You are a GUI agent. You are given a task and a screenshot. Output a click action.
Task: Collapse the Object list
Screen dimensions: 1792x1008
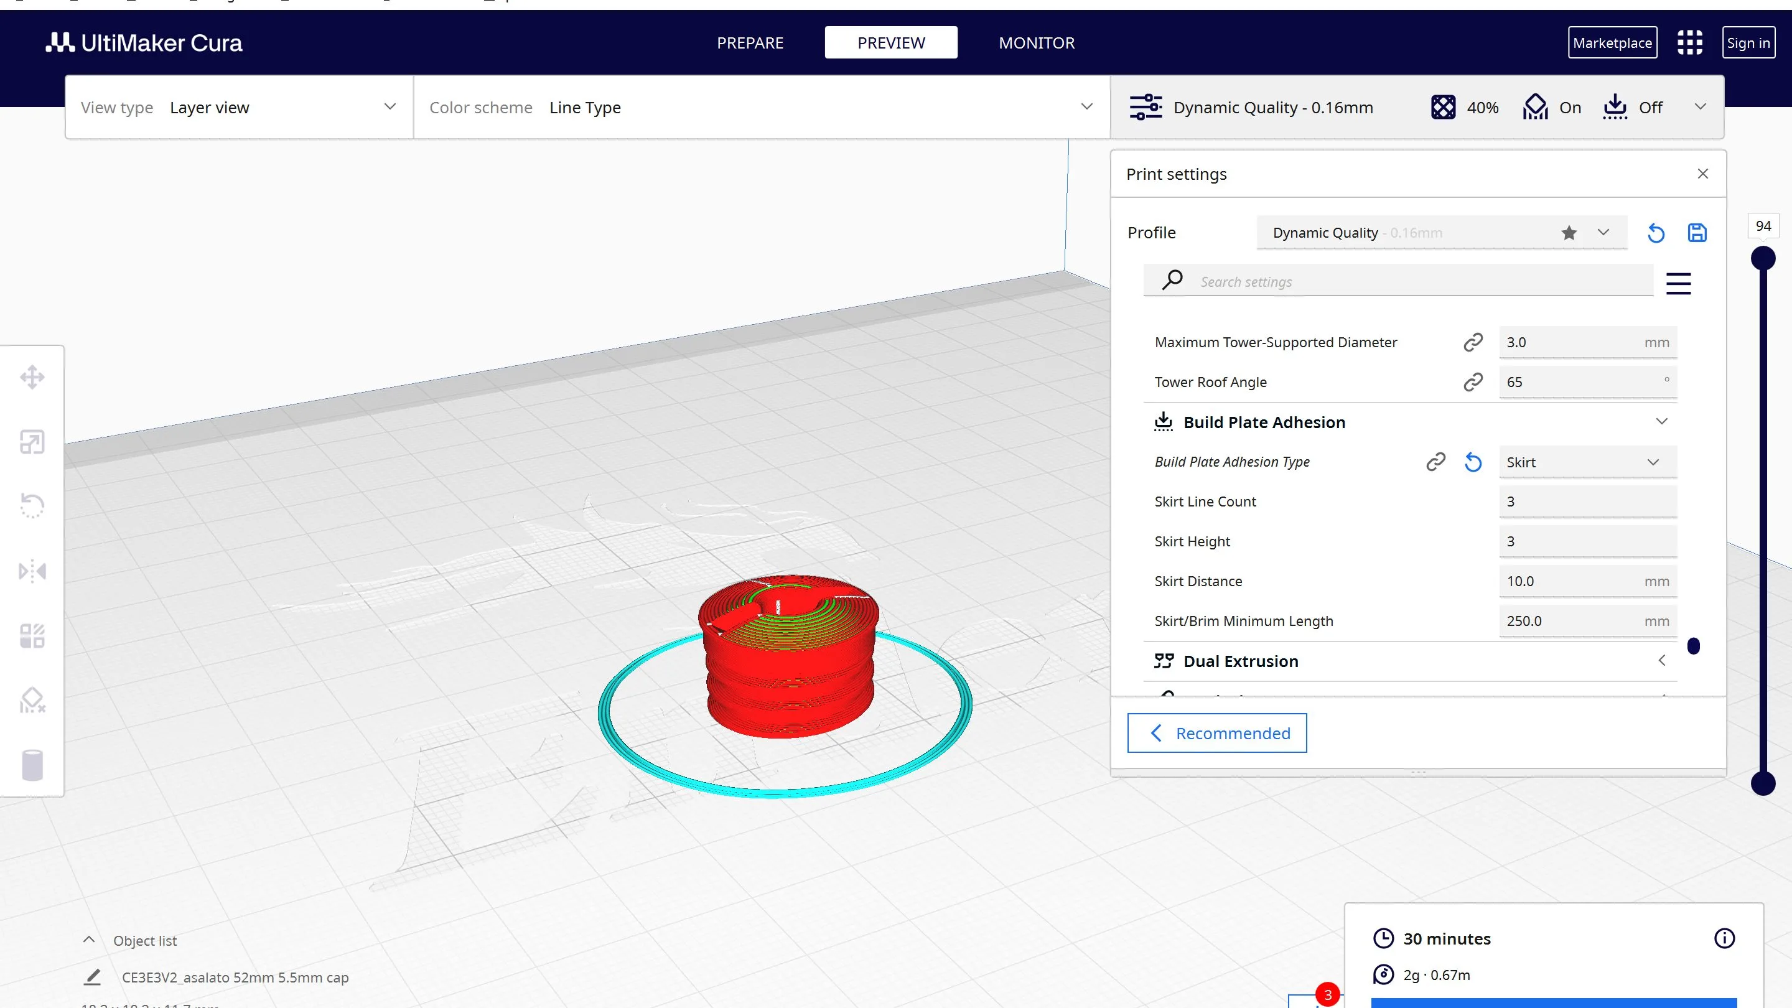tap(88, 940)
